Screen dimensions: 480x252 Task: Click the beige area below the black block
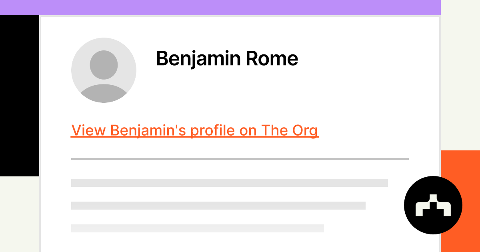click(x=19, y=214)
